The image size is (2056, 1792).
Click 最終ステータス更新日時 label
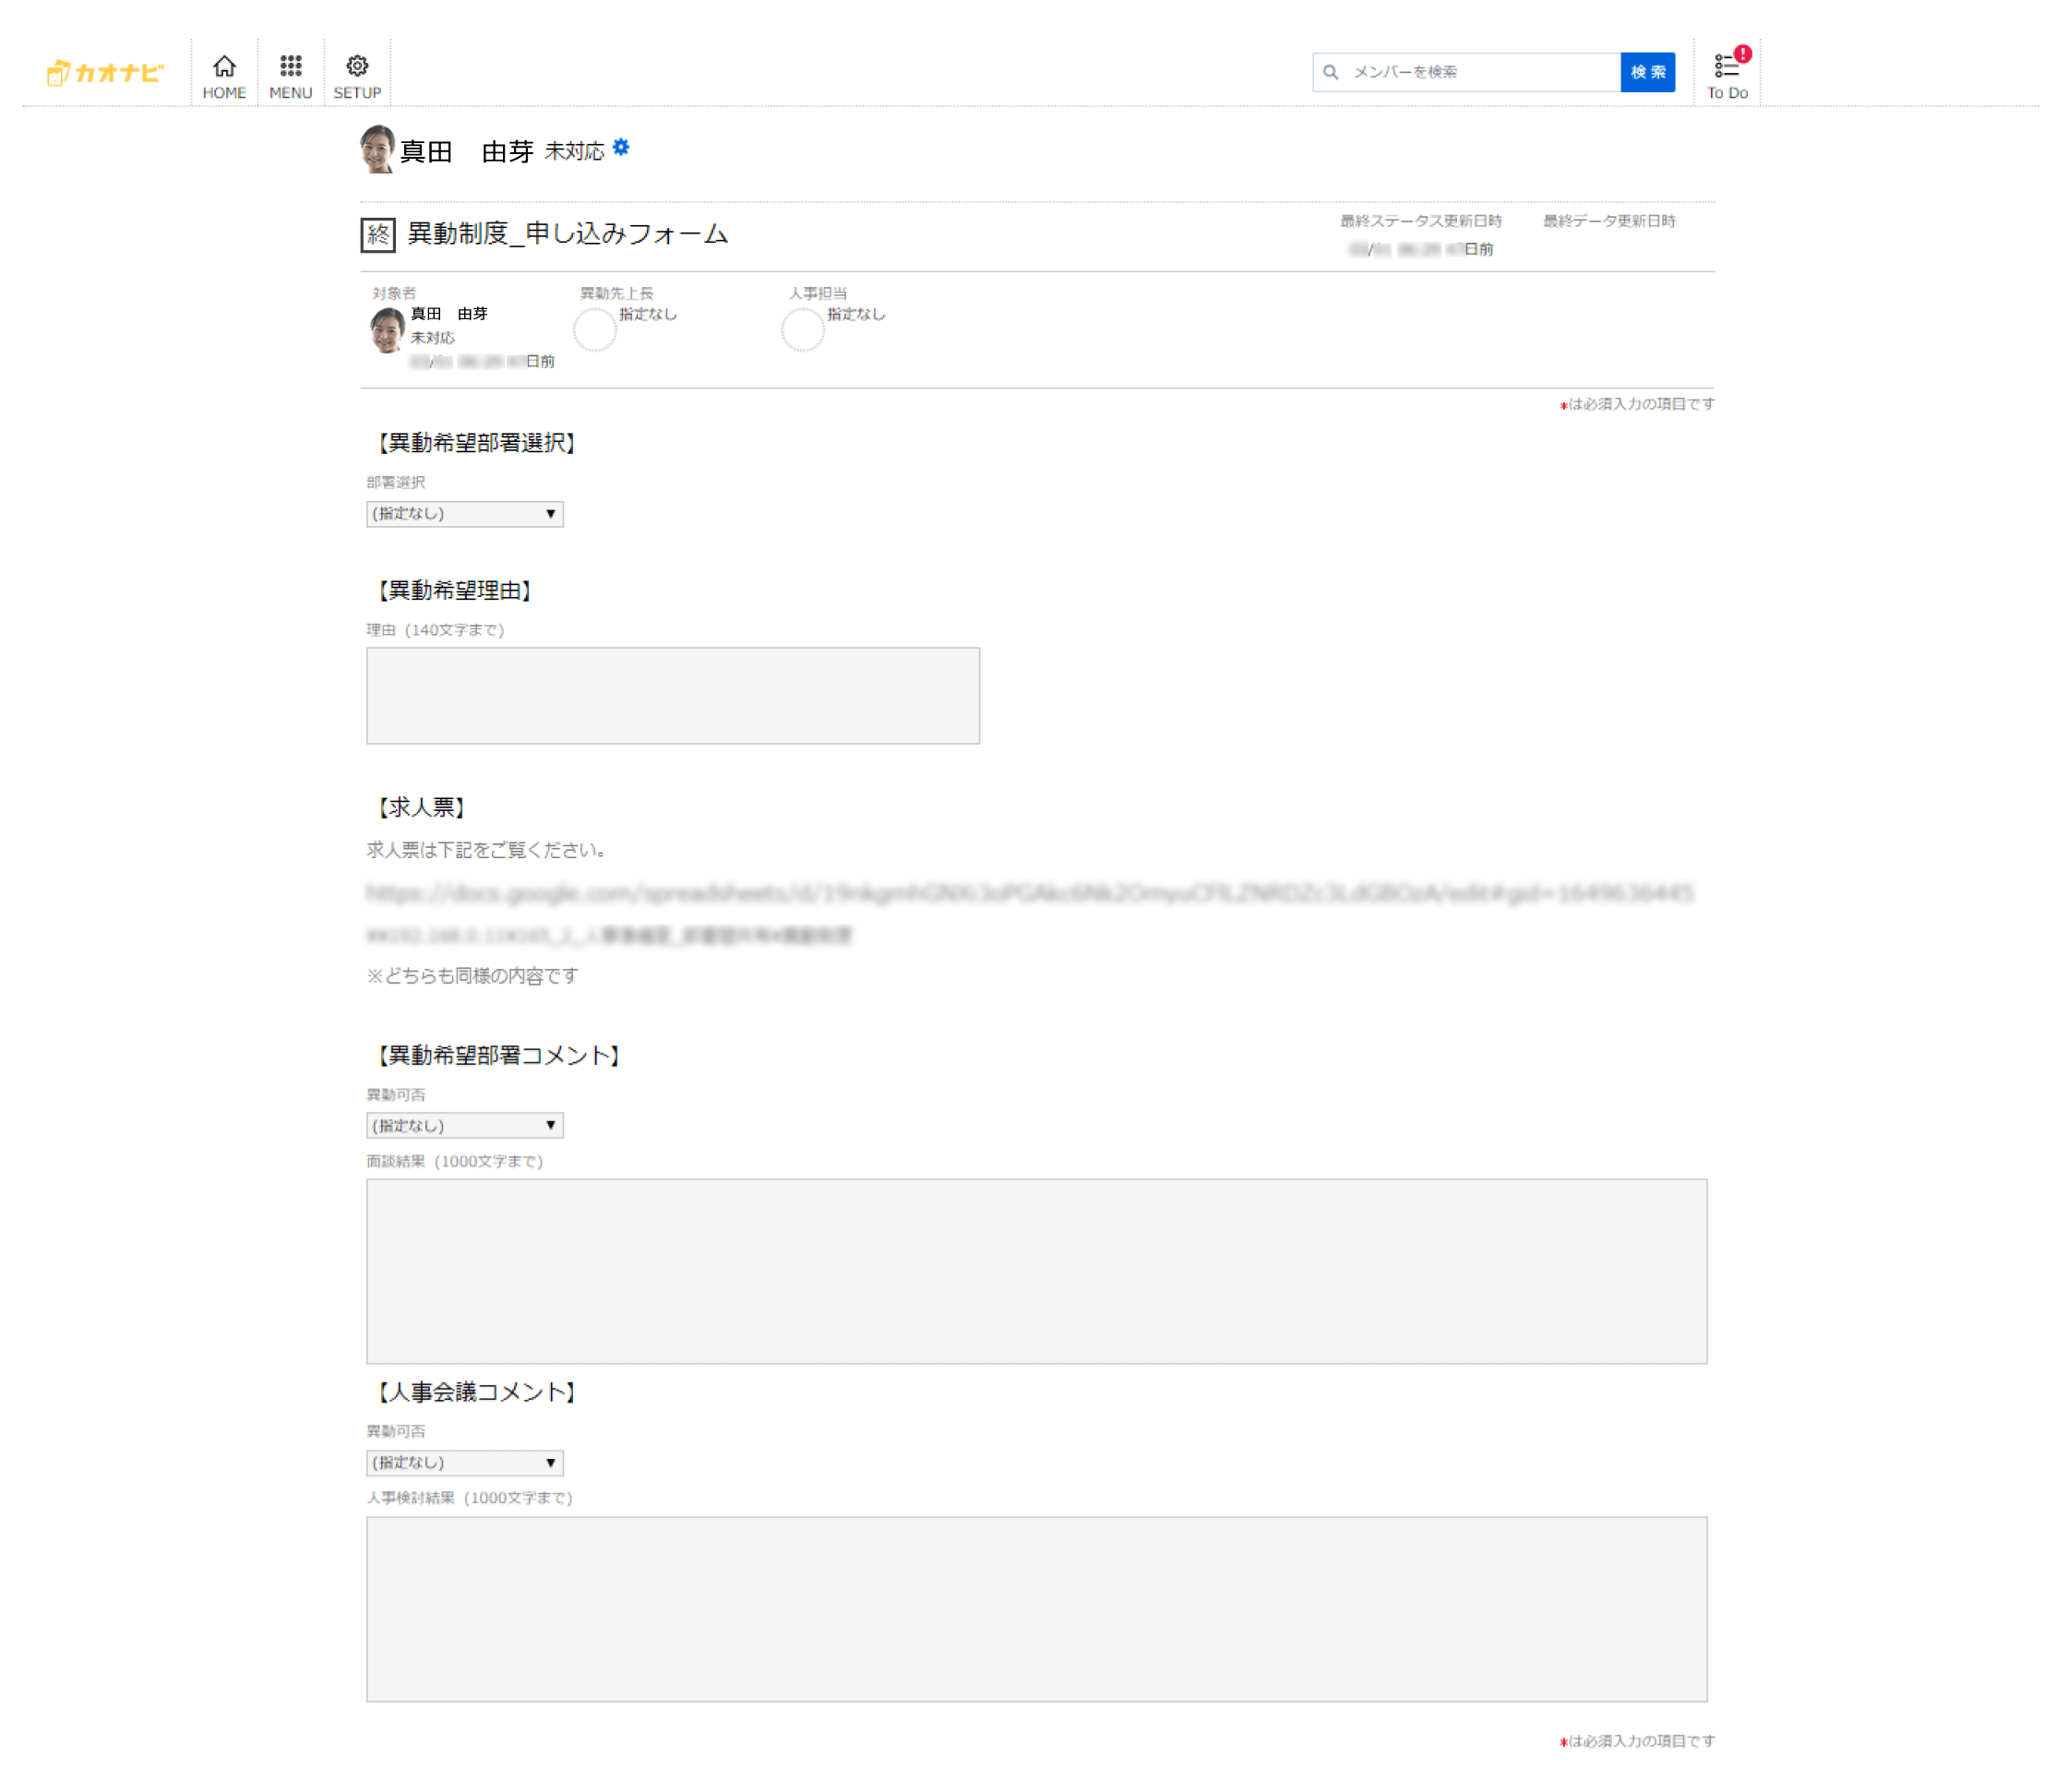(x=1421, y=221)
